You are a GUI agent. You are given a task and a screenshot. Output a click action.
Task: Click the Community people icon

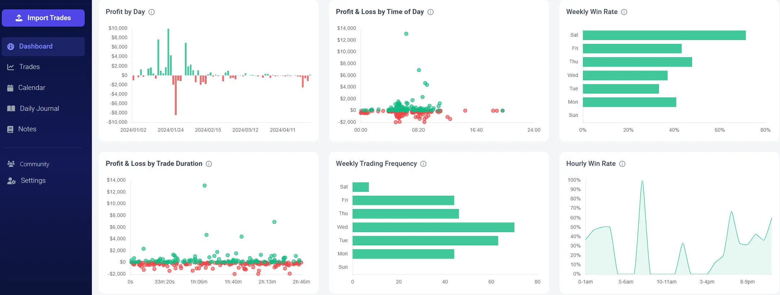[x=11, y=164]
